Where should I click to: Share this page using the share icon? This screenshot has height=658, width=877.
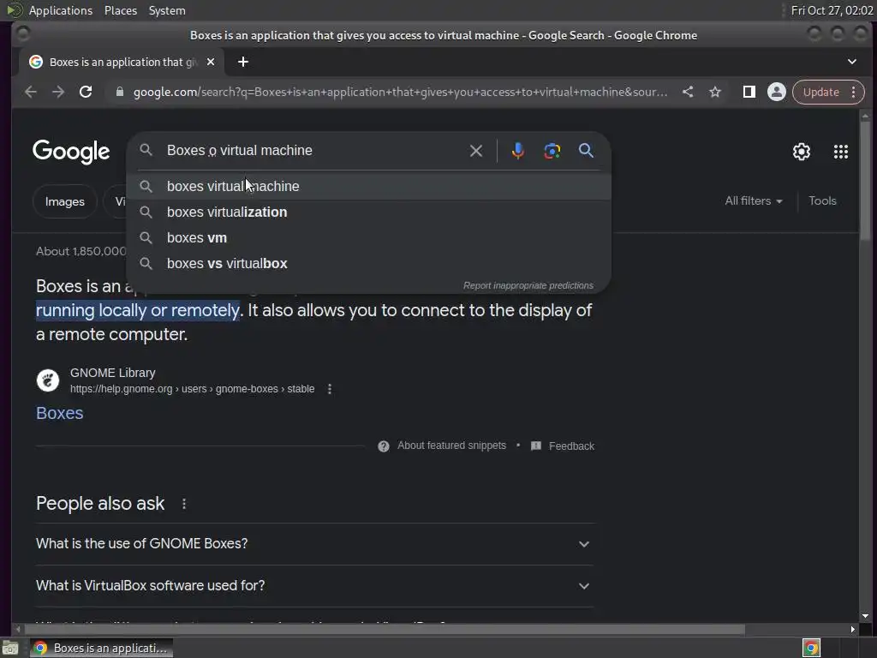pyautogui.click(x=688, y=92)
